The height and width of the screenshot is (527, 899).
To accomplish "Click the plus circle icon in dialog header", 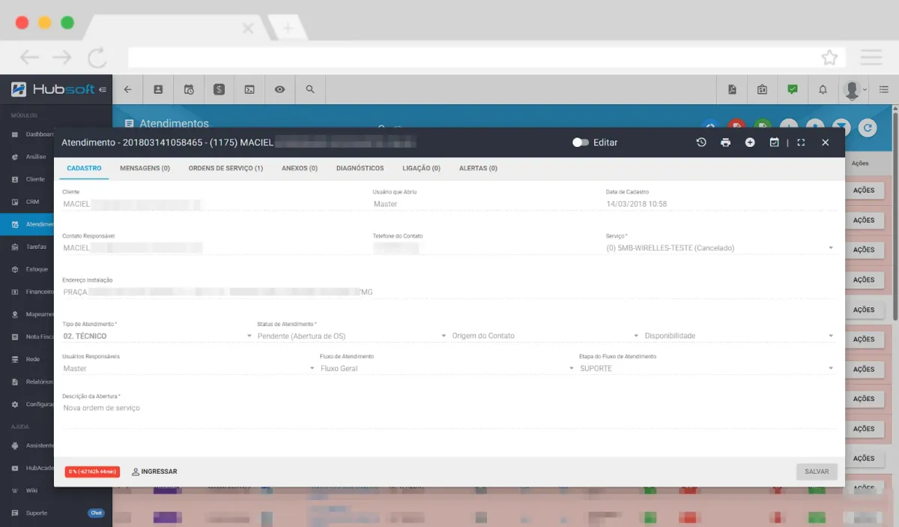I will click(x=750, y=142).
